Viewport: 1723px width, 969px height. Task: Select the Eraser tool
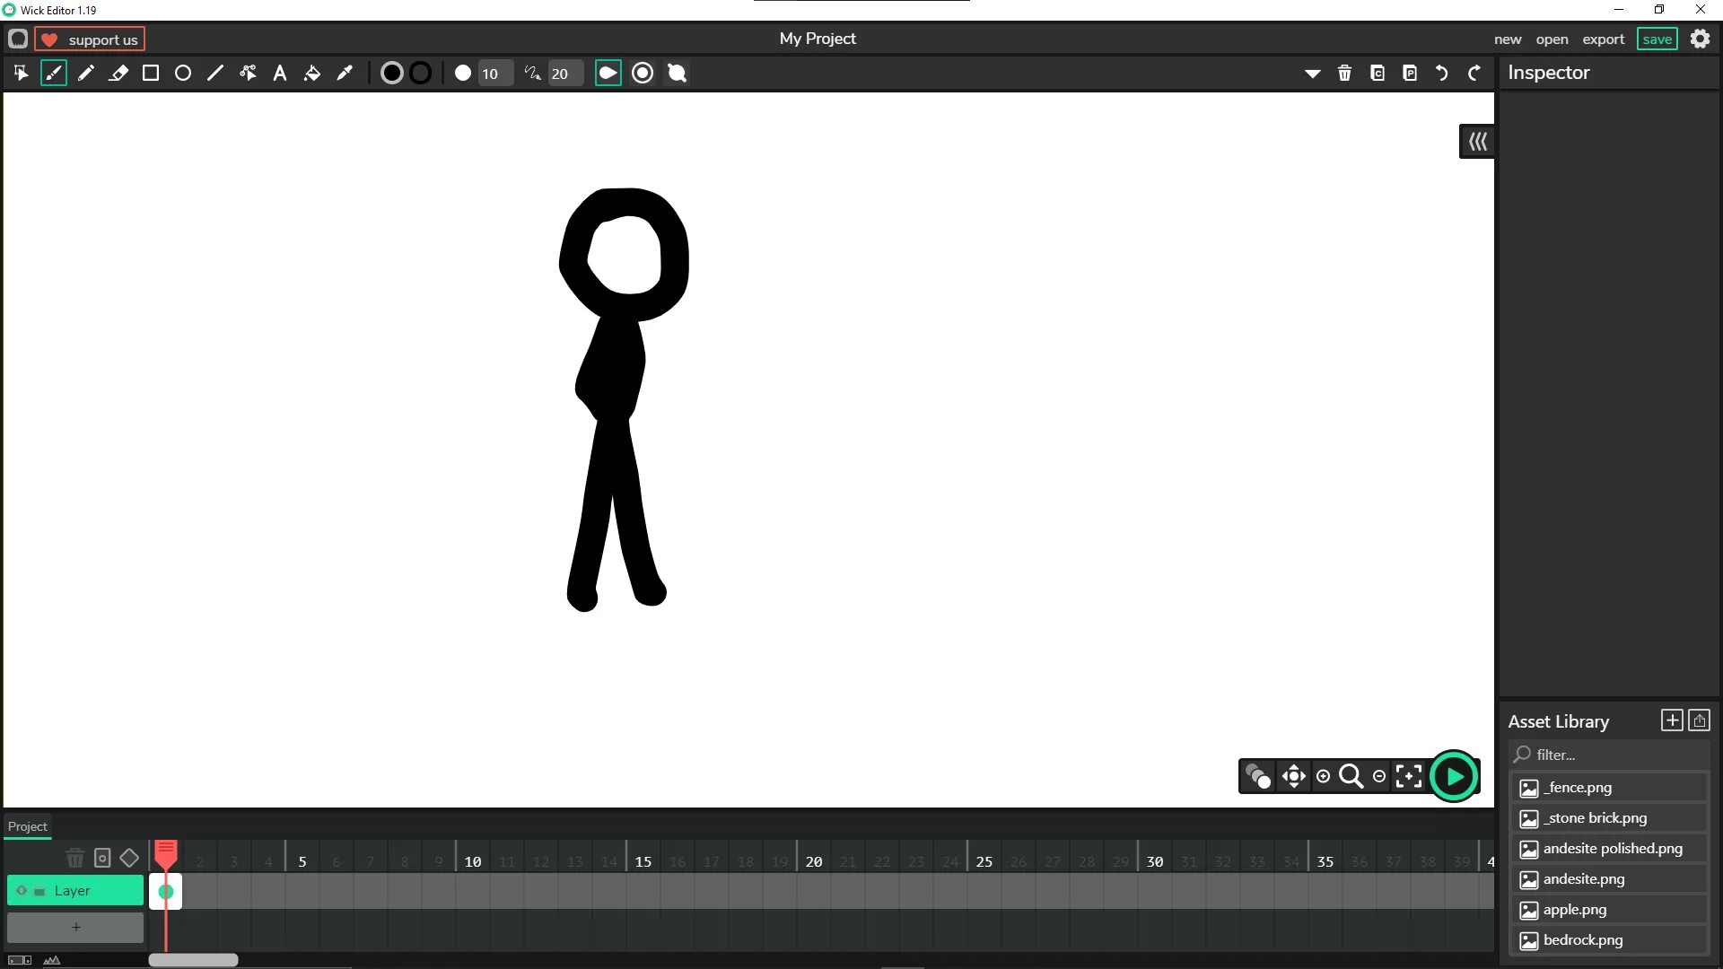pyautogui.click(x=118, y=74)
